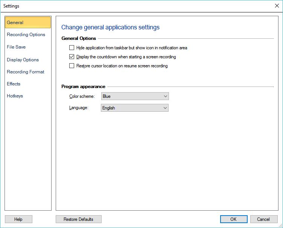
Task: Open Recording Format settings
Action: [x=26, y=72]
